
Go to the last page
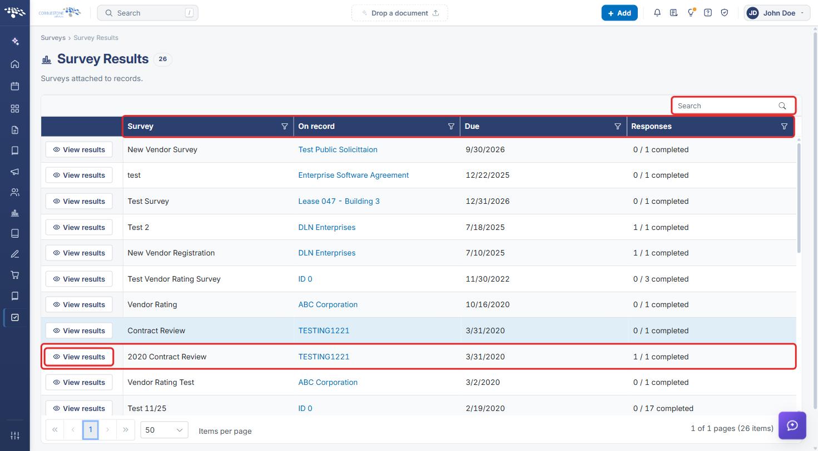tap(126, 429)
